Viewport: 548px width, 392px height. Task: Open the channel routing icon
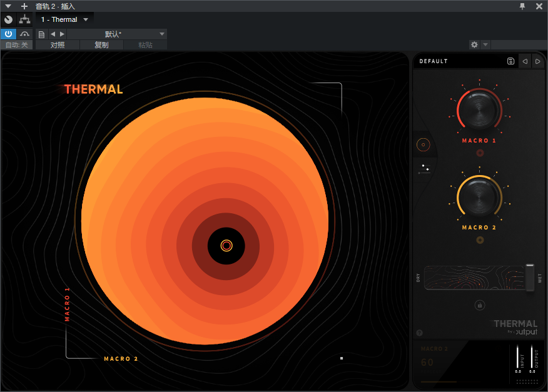point(24,19)
